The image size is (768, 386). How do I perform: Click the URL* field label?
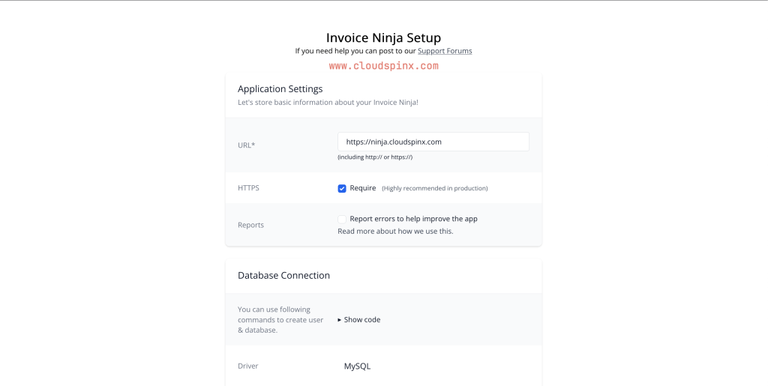(x=246, y=145)
